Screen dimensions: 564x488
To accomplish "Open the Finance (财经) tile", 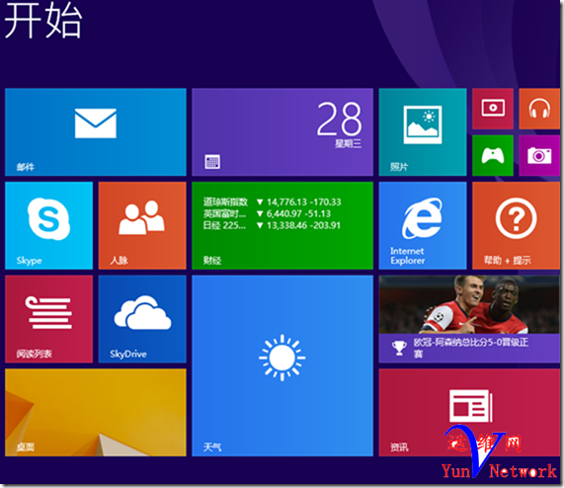I will 282,225.
